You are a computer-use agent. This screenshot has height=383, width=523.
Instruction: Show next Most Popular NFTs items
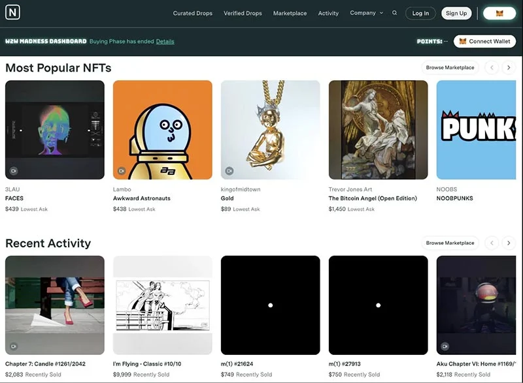coord(509,68)
